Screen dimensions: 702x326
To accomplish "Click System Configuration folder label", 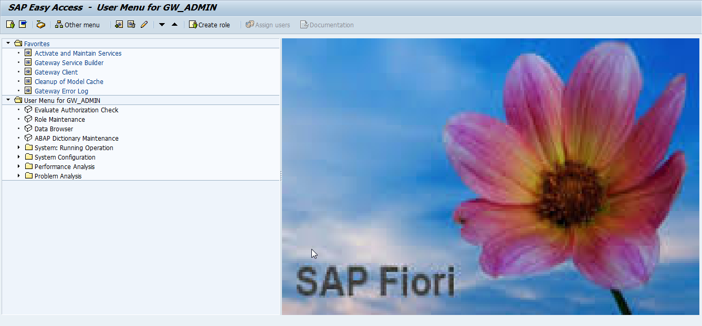I will pos(65,157).
